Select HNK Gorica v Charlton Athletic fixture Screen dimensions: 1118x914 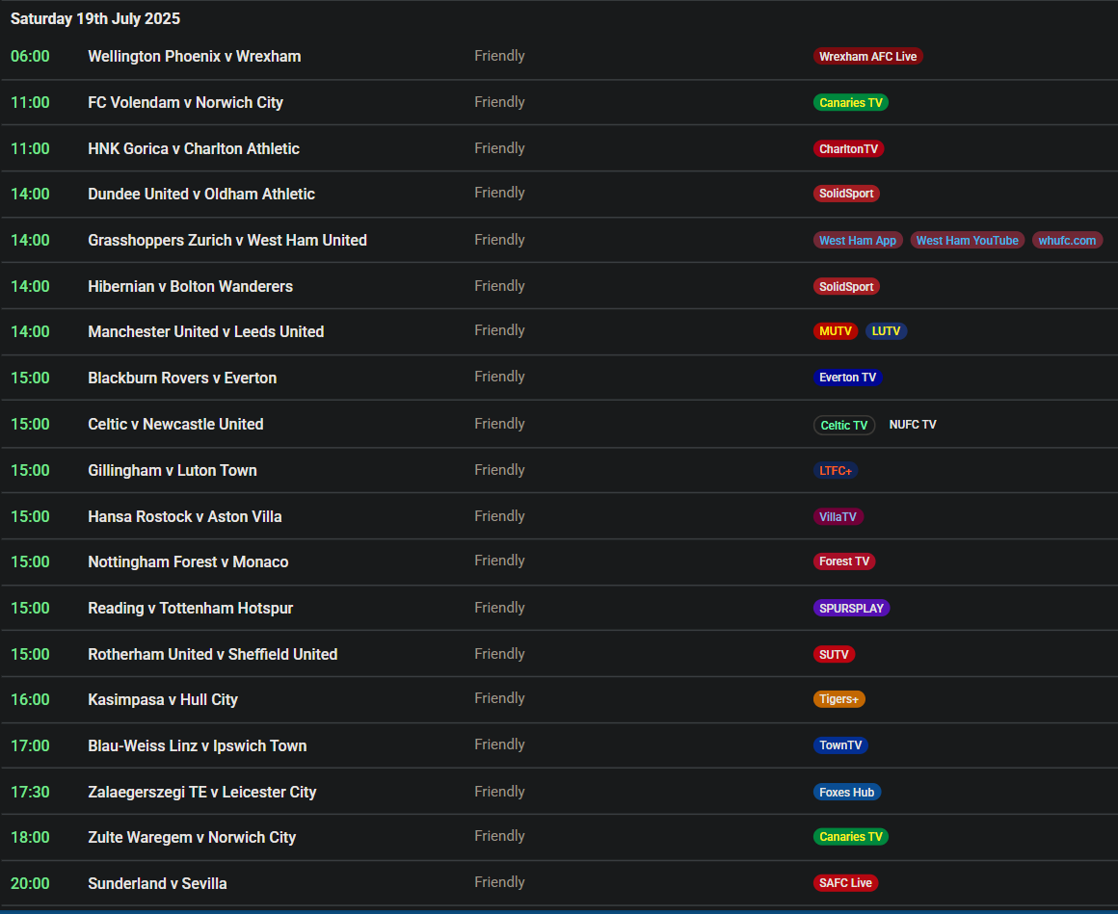(x=193, y=149)
